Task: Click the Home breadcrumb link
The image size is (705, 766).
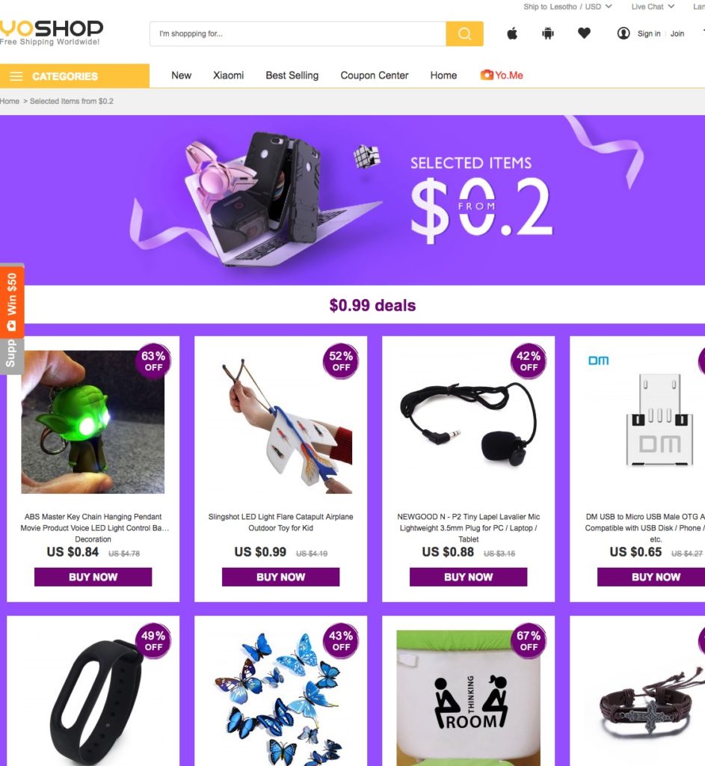Action: pyautogui.click(x=10, y=101)
